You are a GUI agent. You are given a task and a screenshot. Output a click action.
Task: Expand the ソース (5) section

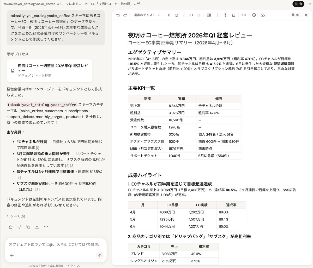tap(16, 216)
